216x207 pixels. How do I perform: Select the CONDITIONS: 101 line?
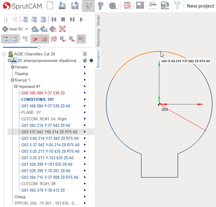37,99
